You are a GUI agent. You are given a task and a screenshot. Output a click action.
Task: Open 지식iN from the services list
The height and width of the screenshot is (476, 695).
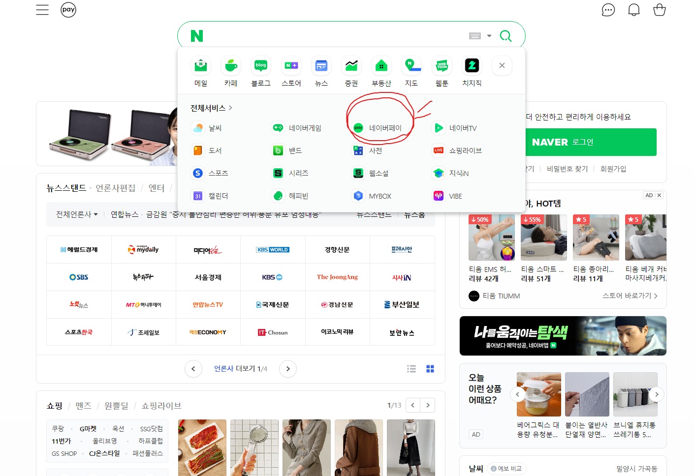451,173
